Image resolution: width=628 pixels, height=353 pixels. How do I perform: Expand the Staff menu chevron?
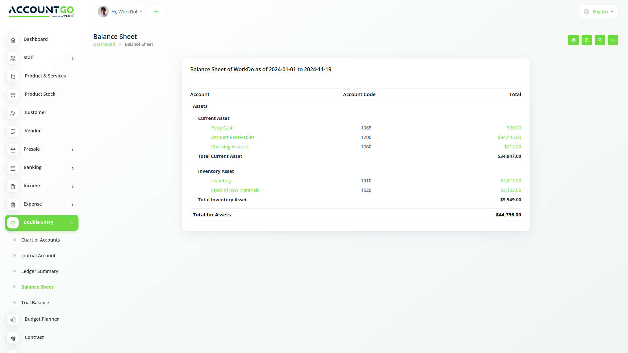pos(72,59)
